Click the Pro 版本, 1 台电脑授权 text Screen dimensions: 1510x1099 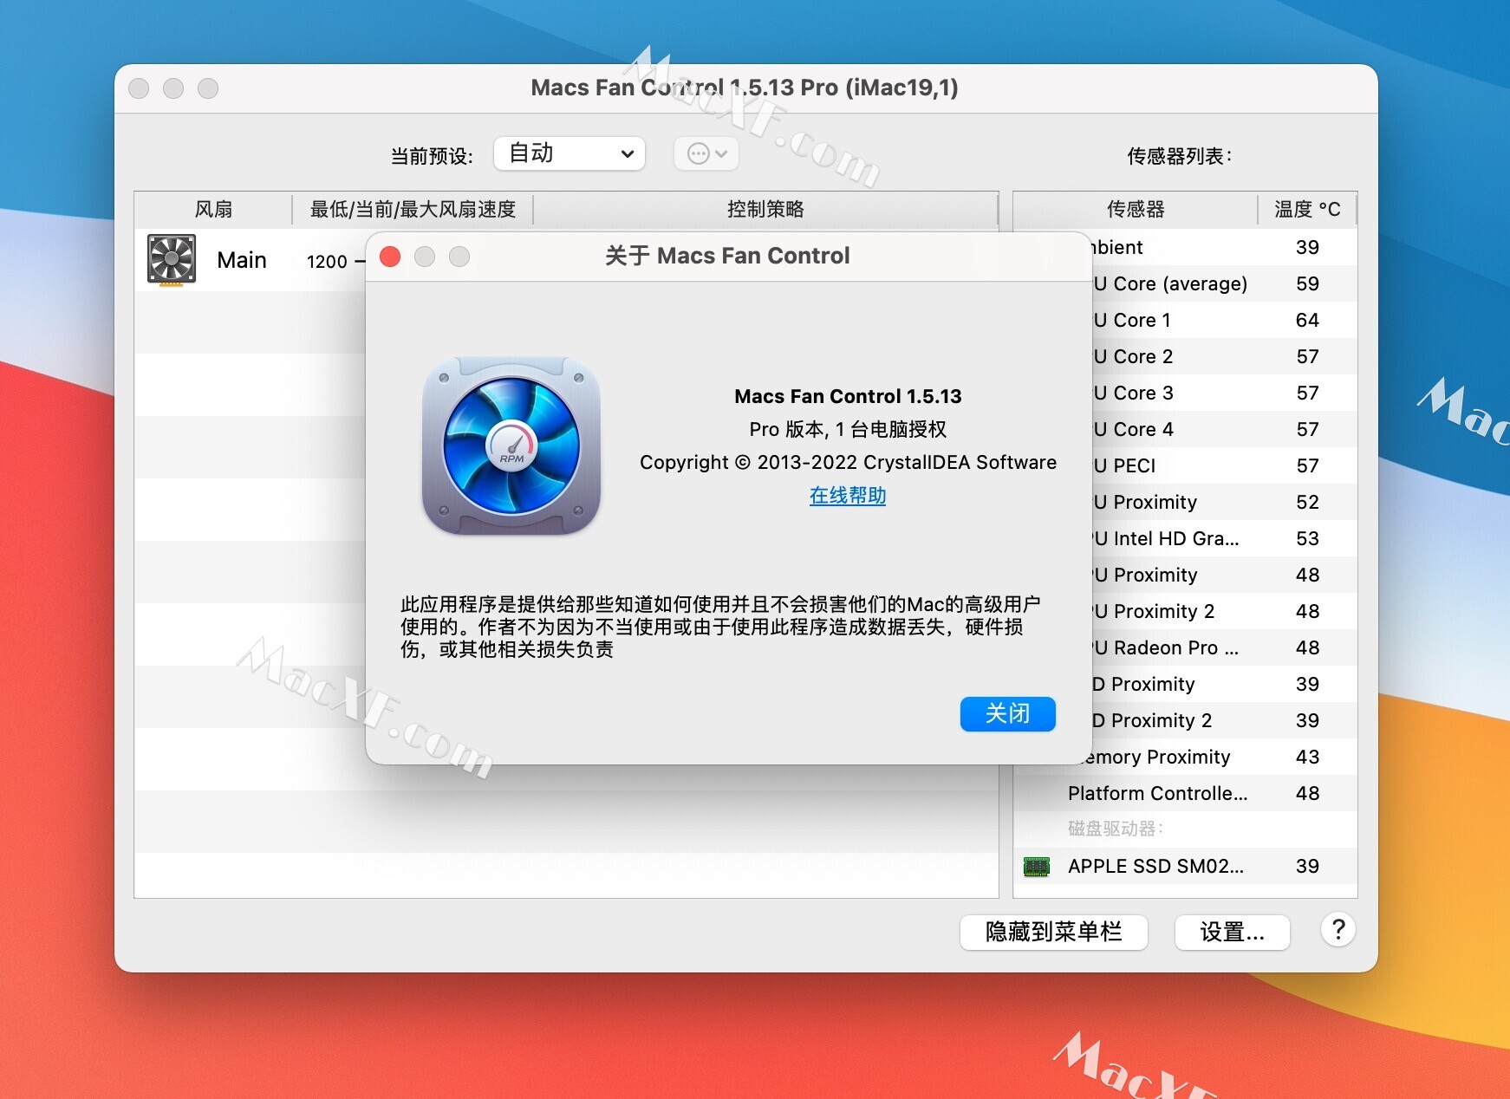coord(848,429)
